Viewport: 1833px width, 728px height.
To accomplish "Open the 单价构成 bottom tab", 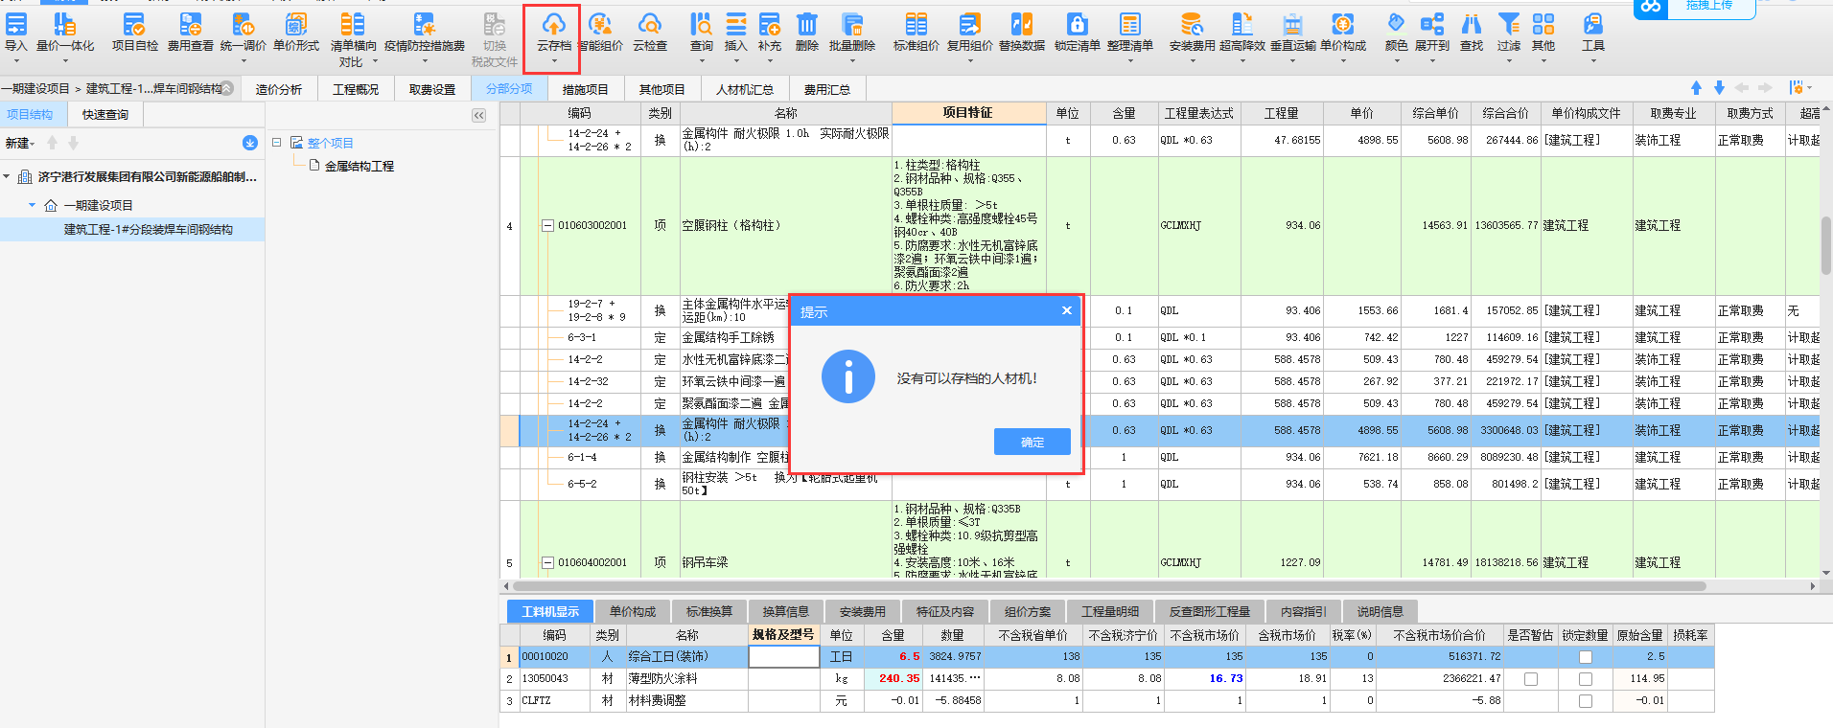I will pyautogui.click(x=633, y=611).
